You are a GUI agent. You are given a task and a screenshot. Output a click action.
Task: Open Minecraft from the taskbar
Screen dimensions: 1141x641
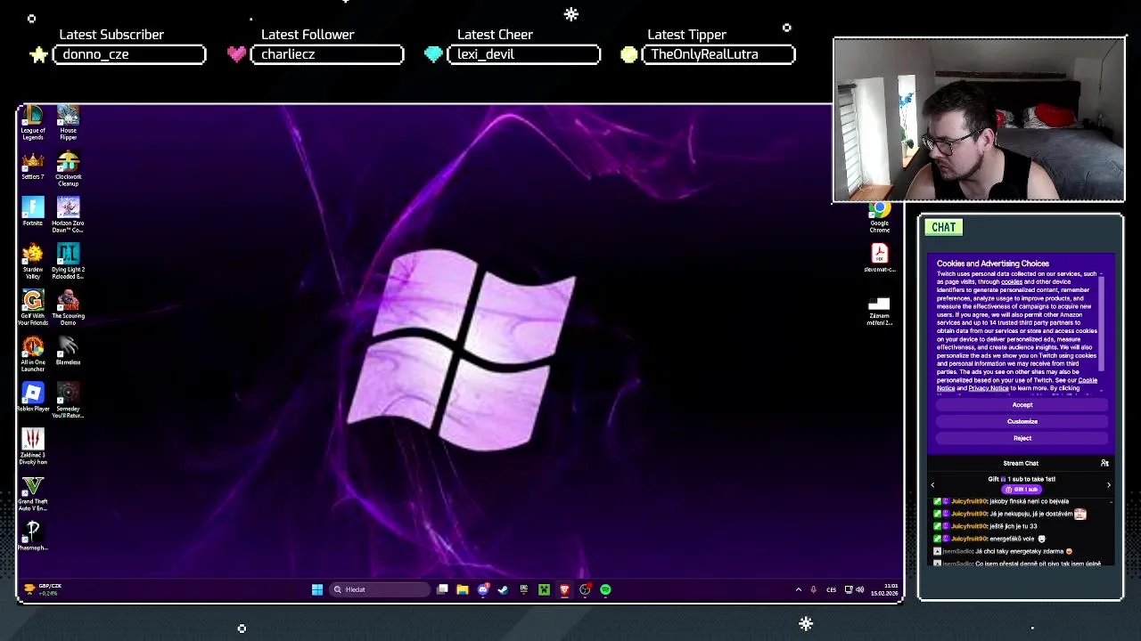click(544, 589)
